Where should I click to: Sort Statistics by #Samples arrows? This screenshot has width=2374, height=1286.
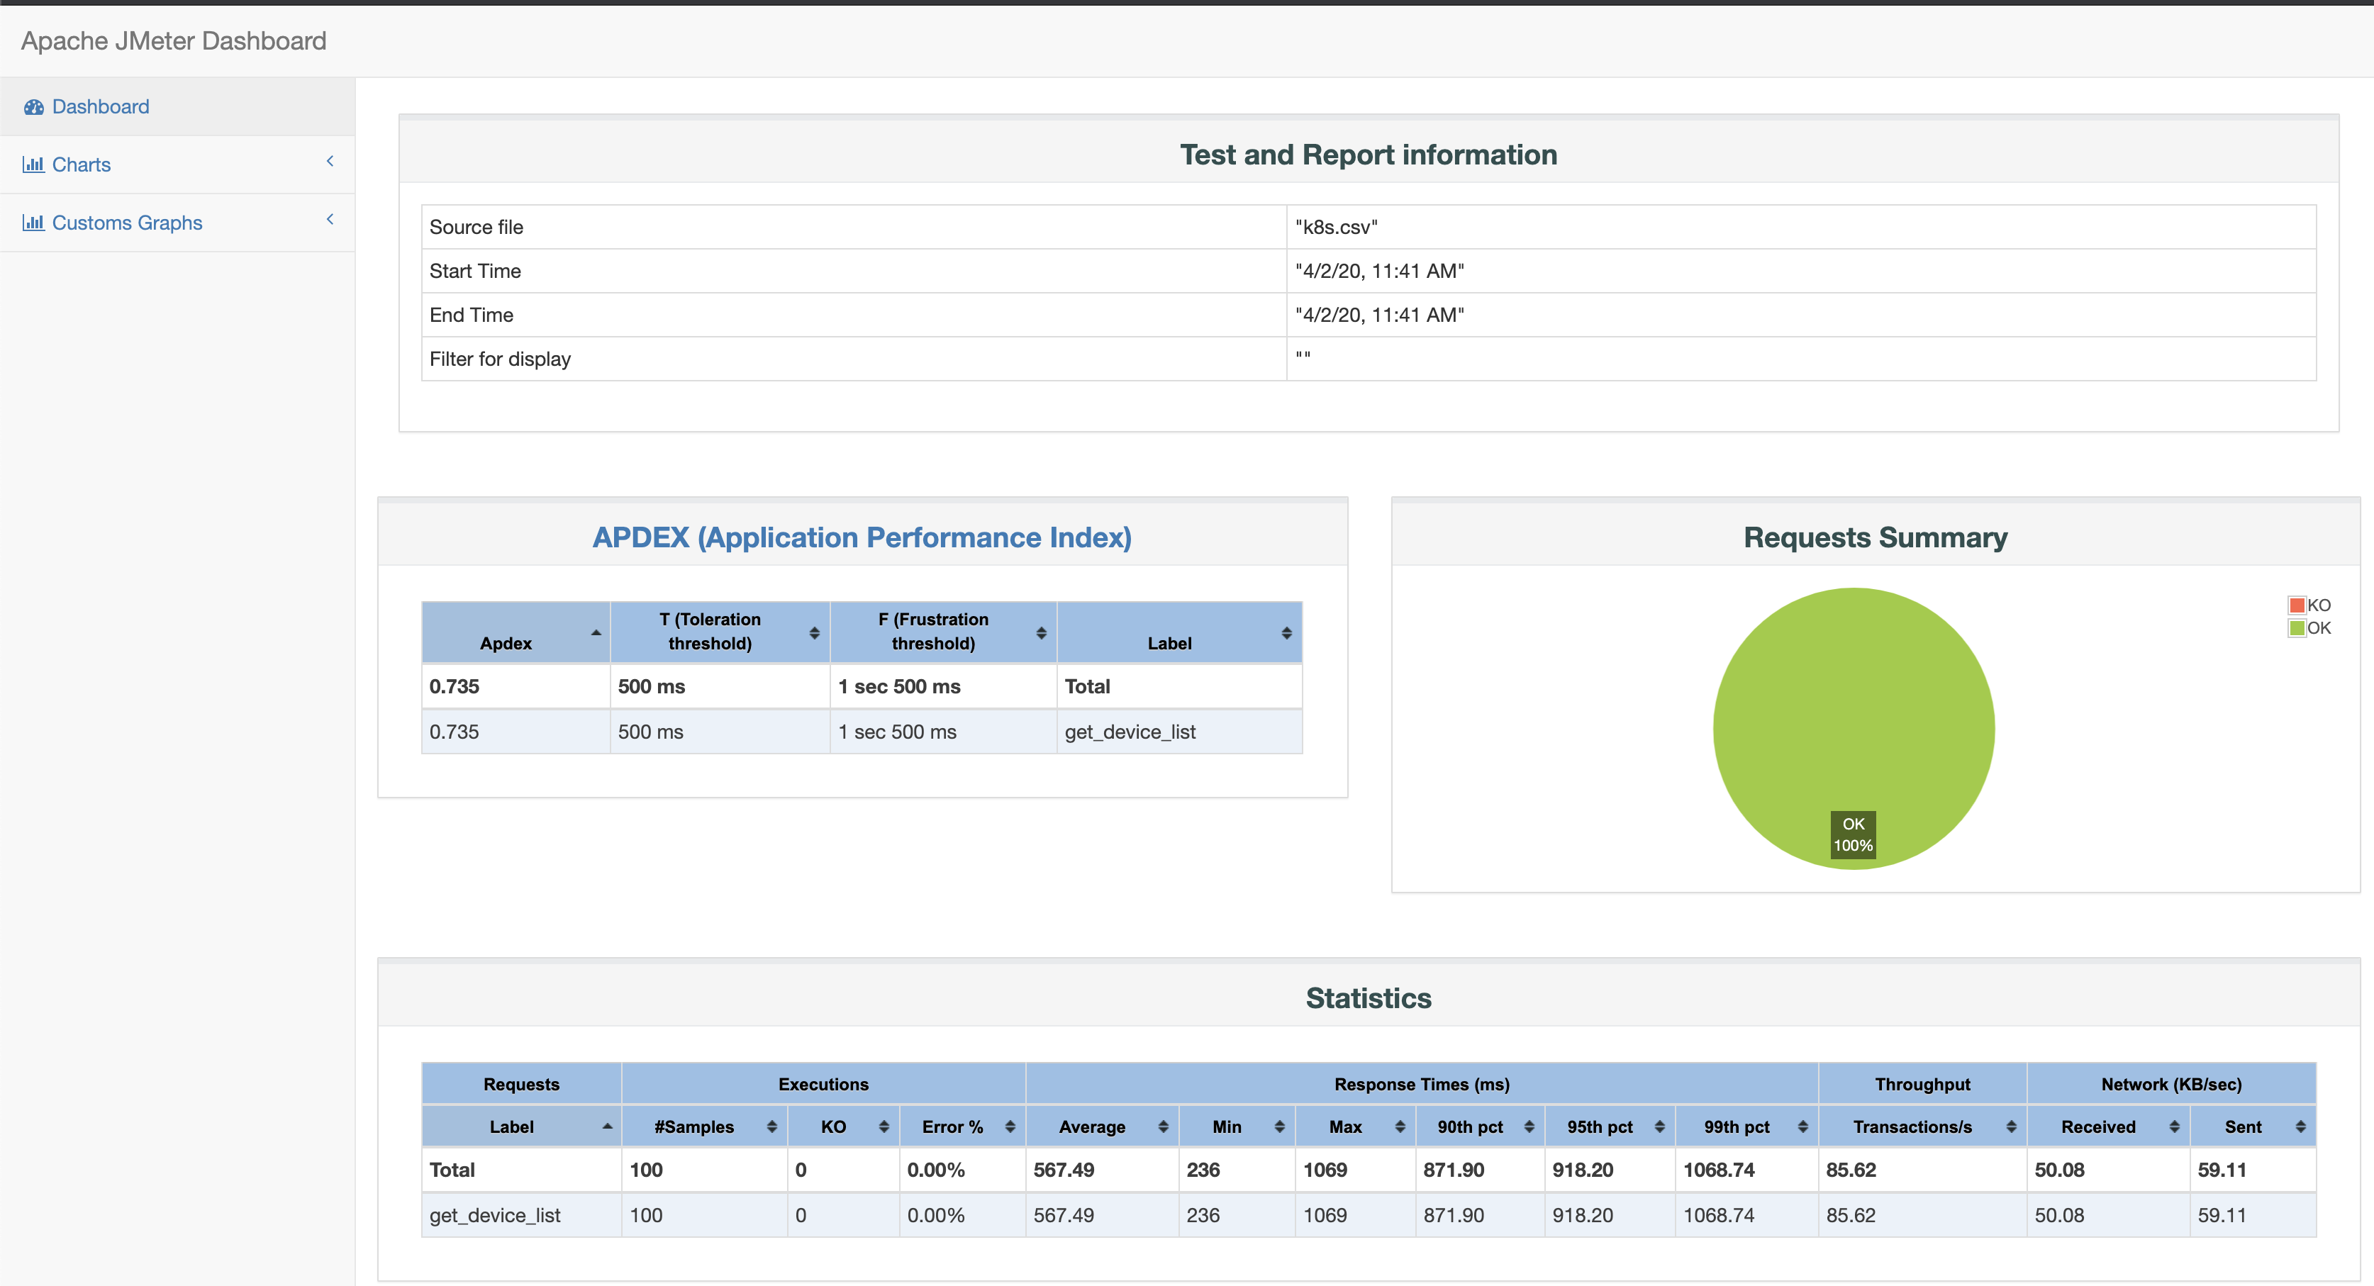click(771, 1126)
